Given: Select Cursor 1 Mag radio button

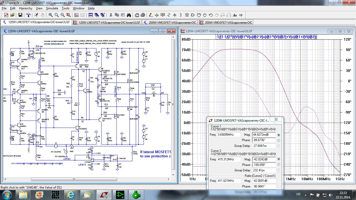Looking at the screenshot, I should [x=279, y=135].
